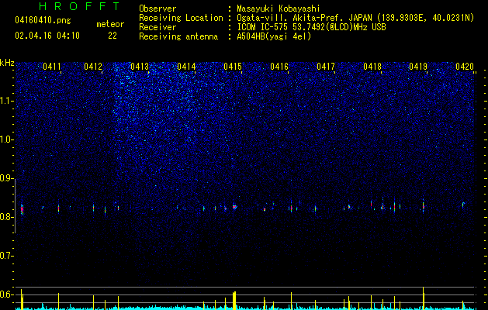Click time marker 0411
Screen dimensions: 488x310
click(x=52, y=66)
